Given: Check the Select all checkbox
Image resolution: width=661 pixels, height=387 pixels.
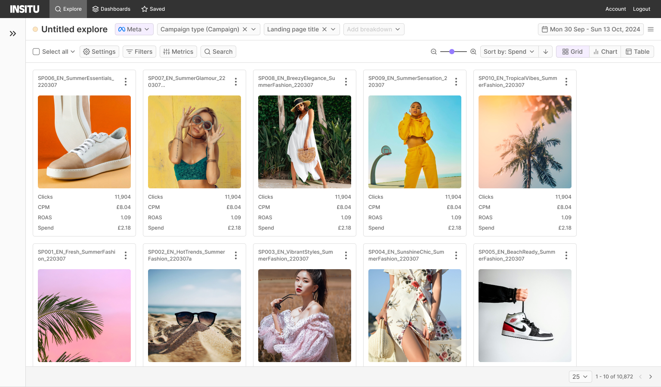Looking at the screenshot, I should click(36, 52).
